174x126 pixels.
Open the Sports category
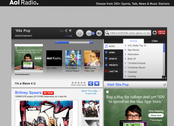click(113, 59)
